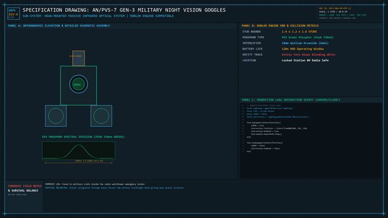
Task: Click the 'ENTITY TRACK' label
Action: click(252, 54)
